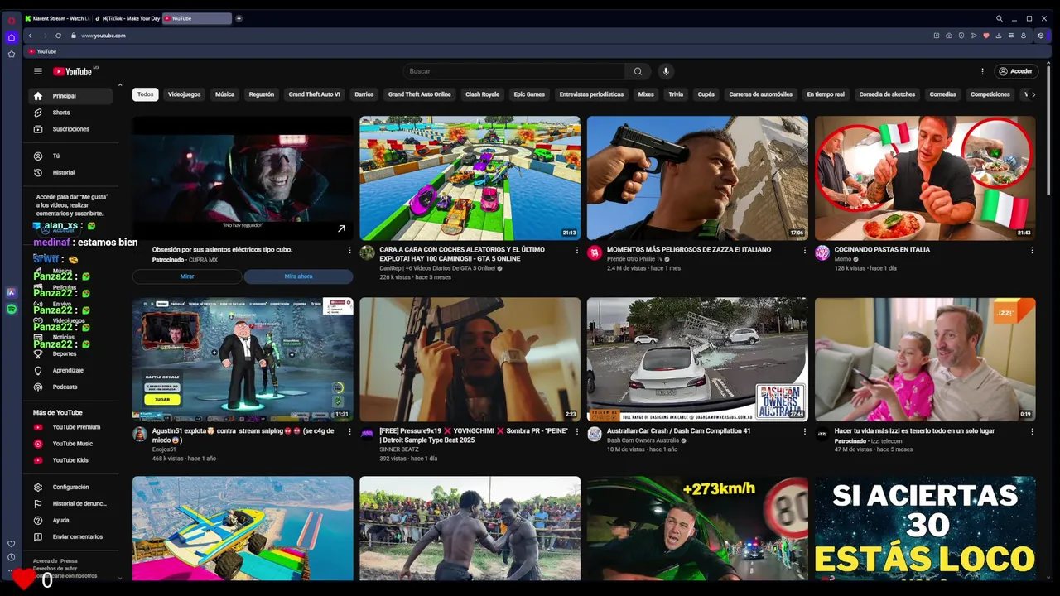Open browser profile account icon
1060x596 pixels.
[x=1024, y=36]
